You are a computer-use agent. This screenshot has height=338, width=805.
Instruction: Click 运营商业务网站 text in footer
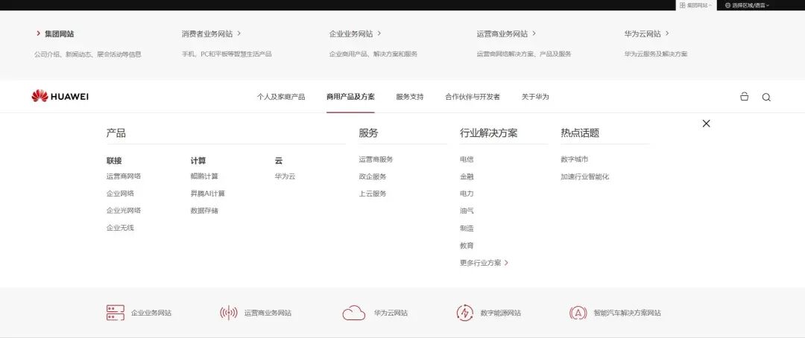tap(268, 313)
